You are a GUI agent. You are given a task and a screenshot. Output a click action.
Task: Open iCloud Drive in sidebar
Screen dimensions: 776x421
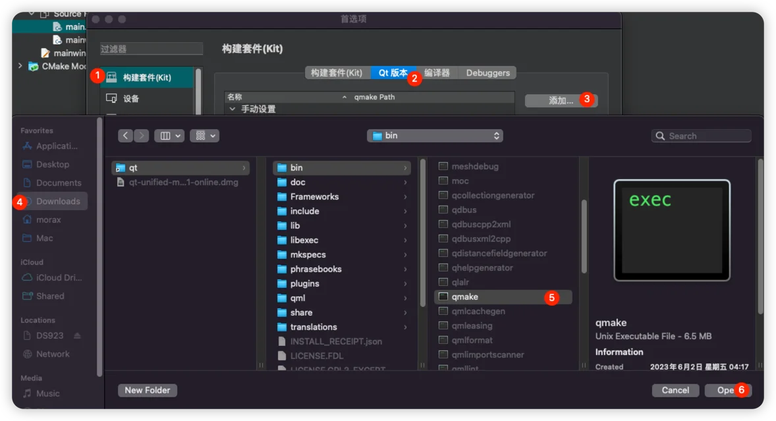tap(51, 277)
